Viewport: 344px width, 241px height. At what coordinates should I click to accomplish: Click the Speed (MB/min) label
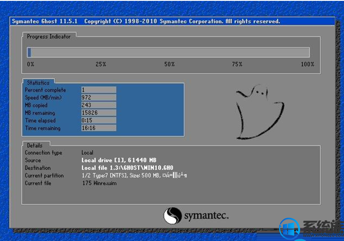tap(43, 98)
